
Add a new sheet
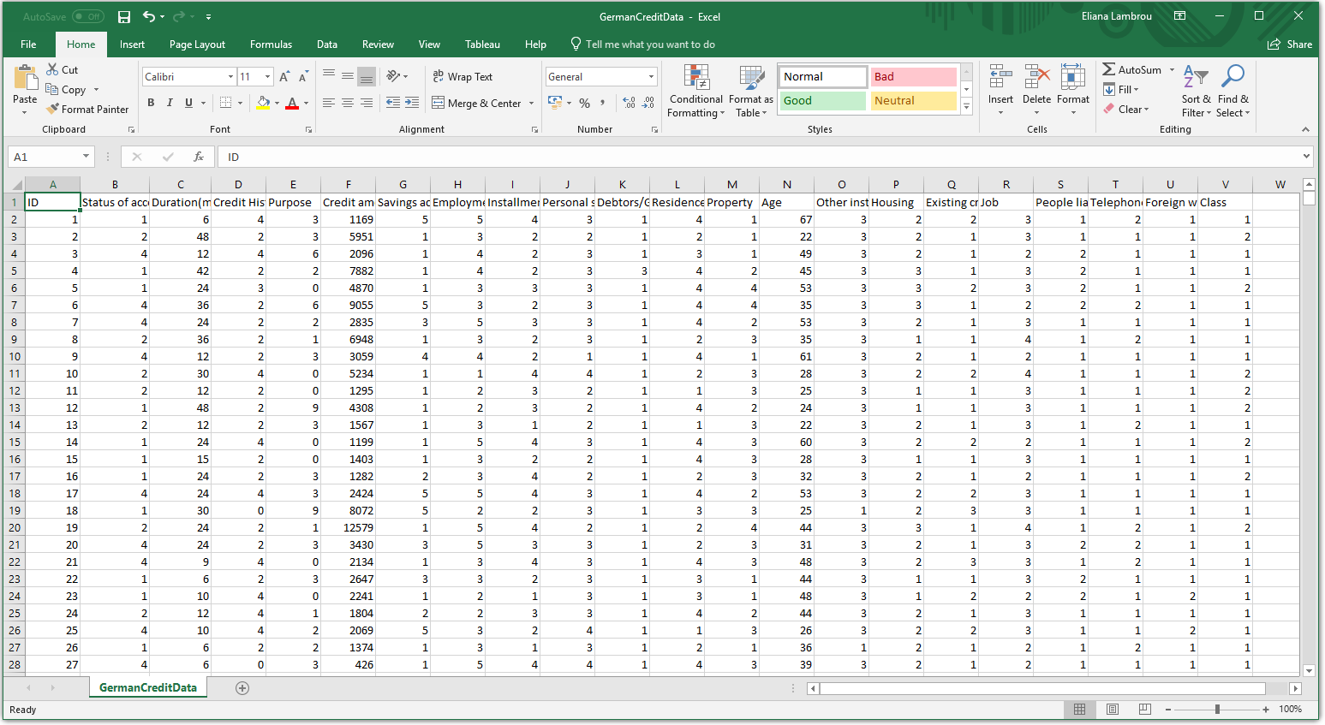(242, 688)
